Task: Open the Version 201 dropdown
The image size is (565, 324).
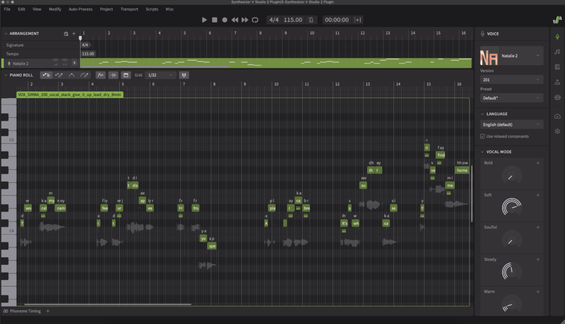Action: tap(511, 80)
